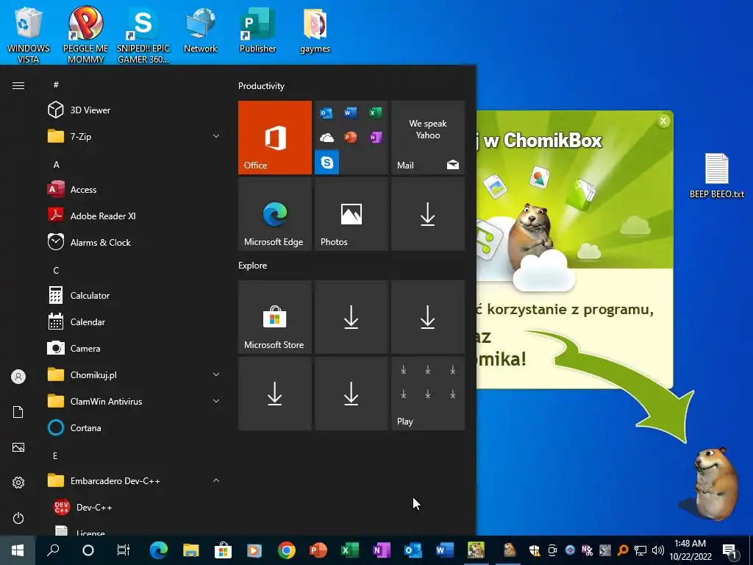753x565 pixels.
Task: Expand the Chomikuj.pl folder
Action: coord(216,374)
